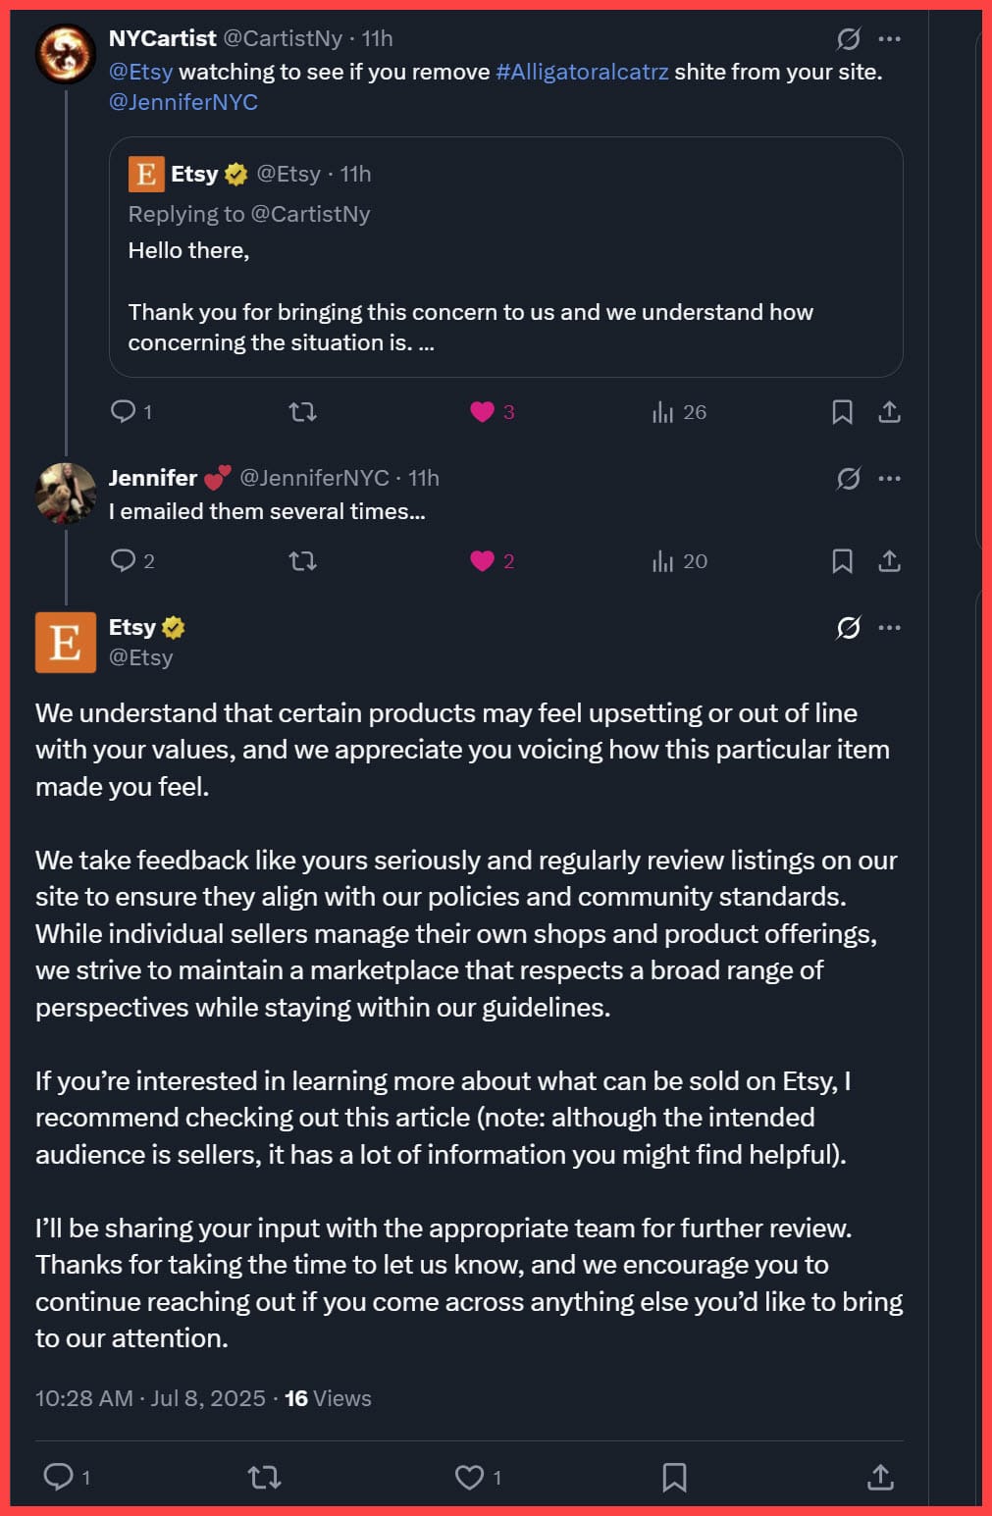Reply to the main Etsy tweet
Screen dimensions: 992x1516
point(59,1476)
